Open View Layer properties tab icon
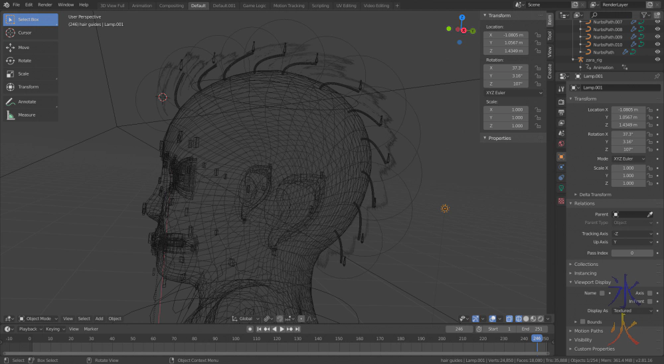Image resolution: width=664 pixels, height=364 pixels. point(561,123)
